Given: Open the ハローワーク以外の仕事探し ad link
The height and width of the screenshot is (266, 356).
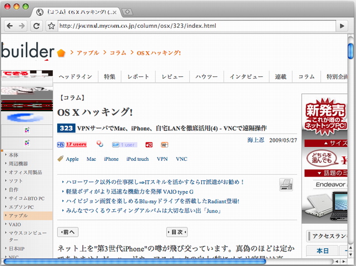Looking at the screenshot, I should coord(155,182).
